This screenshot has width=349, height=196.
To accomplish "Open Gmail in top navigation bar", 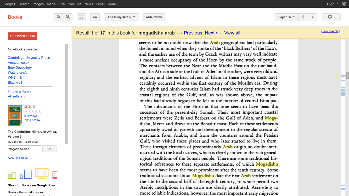I will (101, 4).
